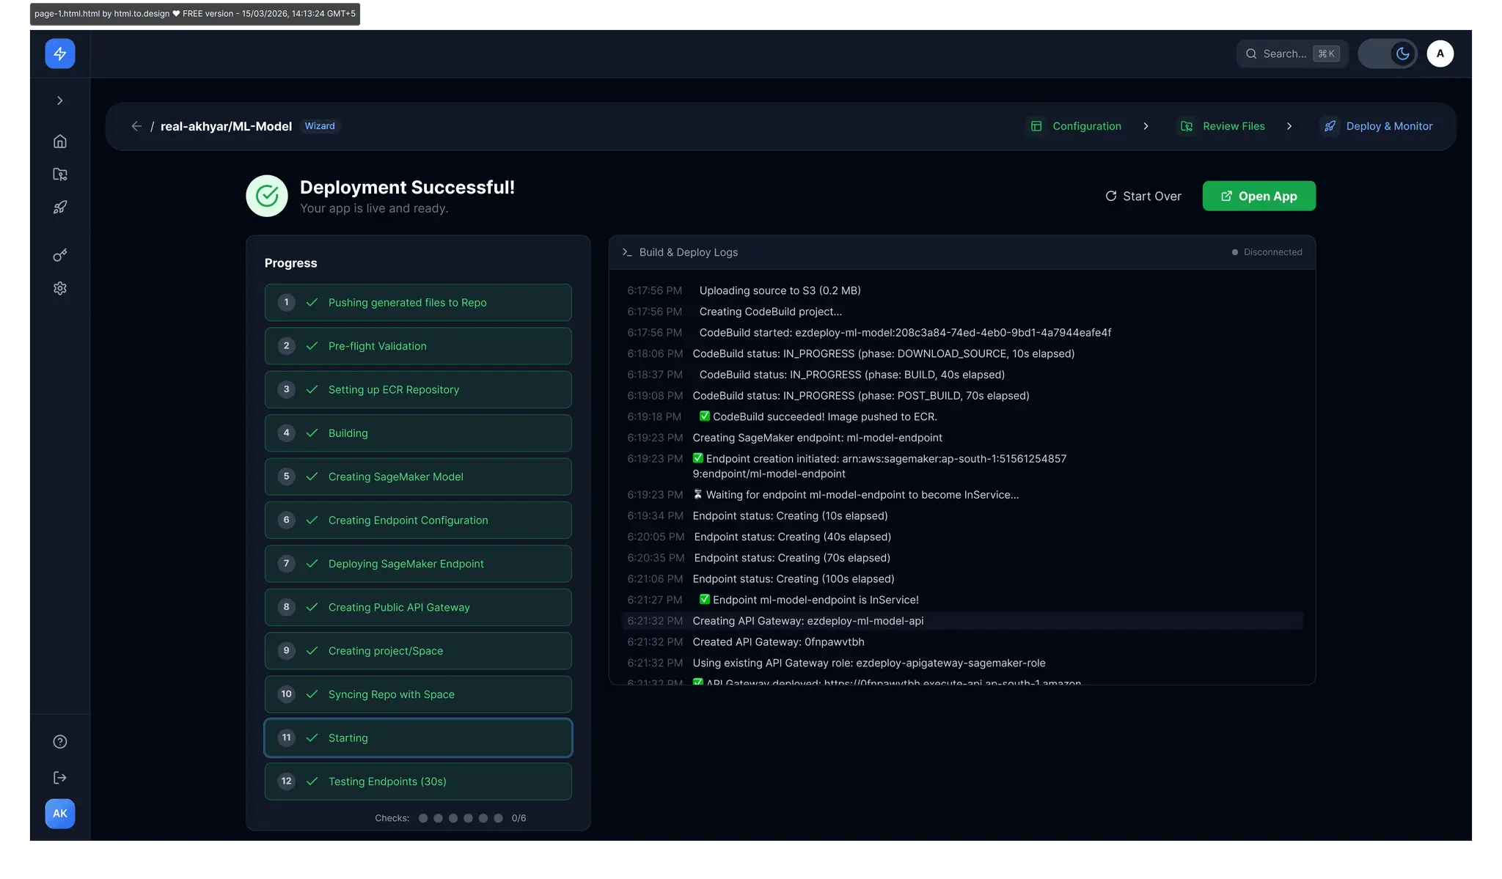Click log line 'Endpoint status: Creating (100s elapsed)'
This screenshot has height=879, width=1502.
click(x=793, y=579)
